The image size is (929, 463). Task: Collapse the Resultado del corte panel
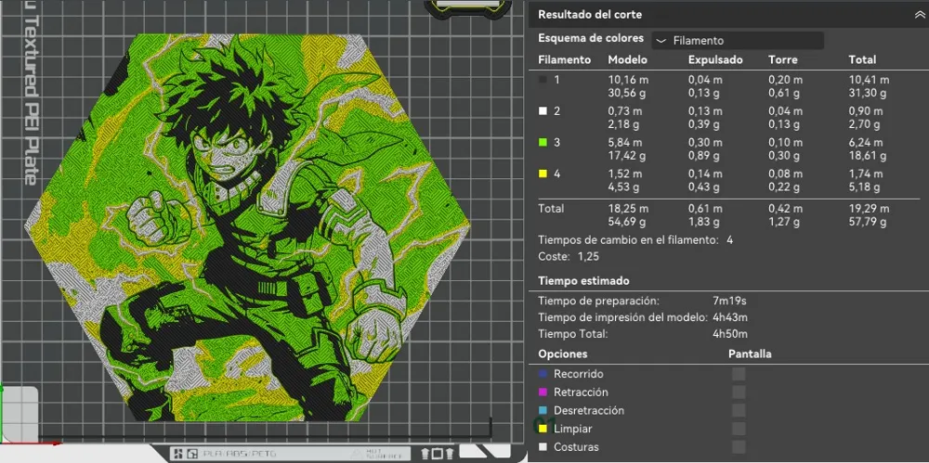920,16
